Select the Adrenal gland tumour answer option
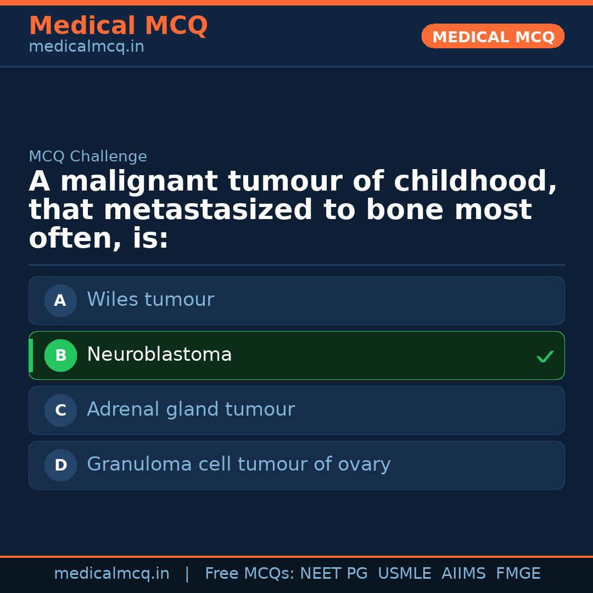Screen dimensions: 593x593 296,410
